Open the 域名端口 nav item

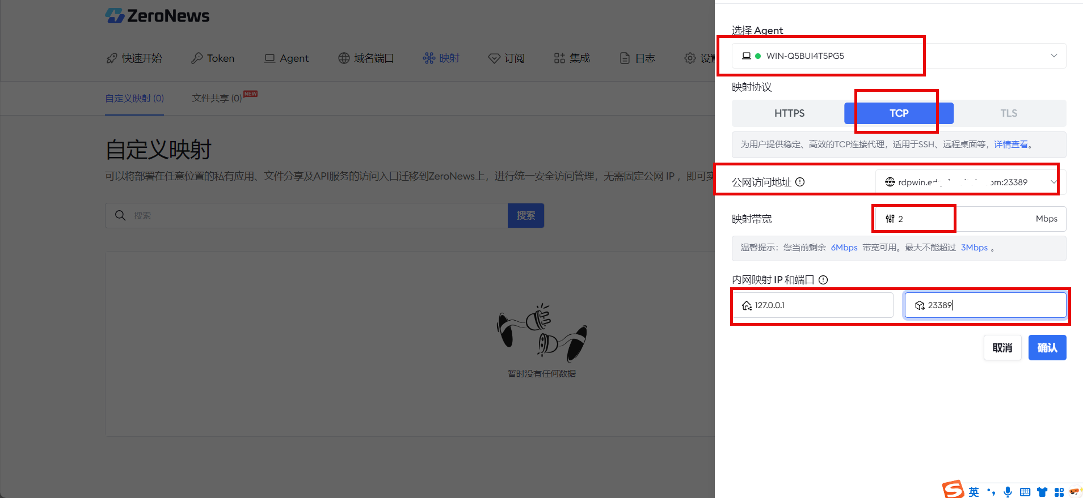coord(366,58)
